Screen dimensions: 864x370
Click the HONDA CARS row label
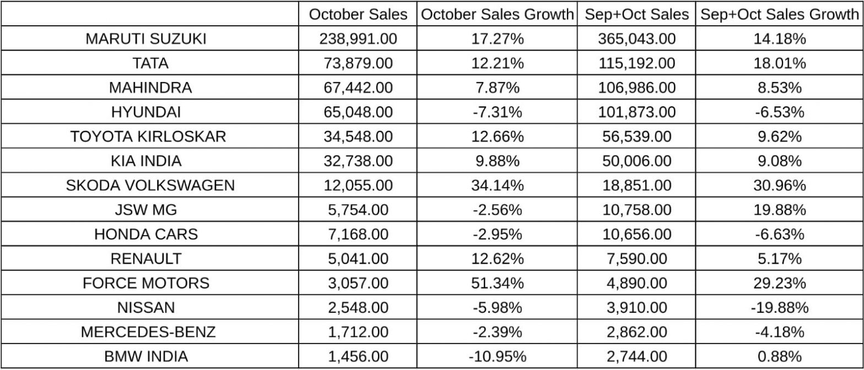click(146, 234)
